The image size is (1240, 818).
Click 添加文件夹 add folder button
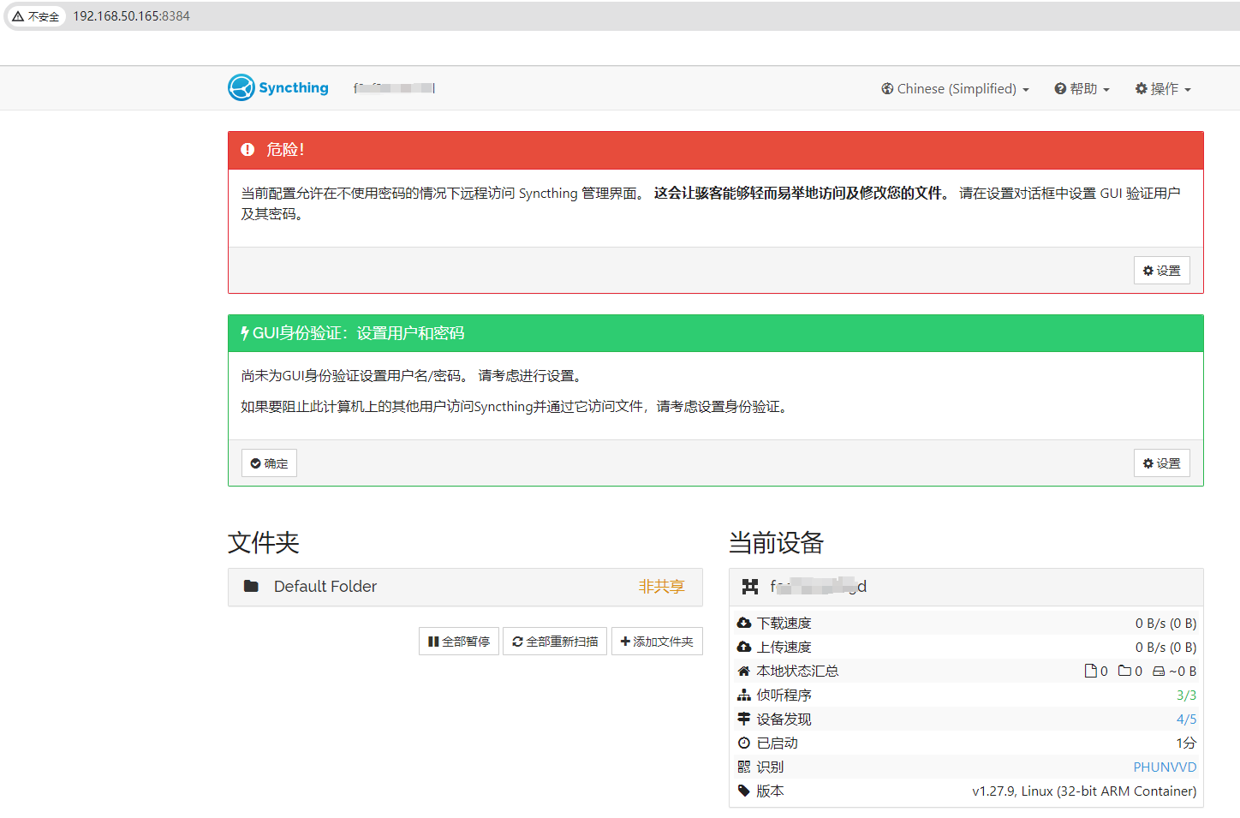pos(657,642)
